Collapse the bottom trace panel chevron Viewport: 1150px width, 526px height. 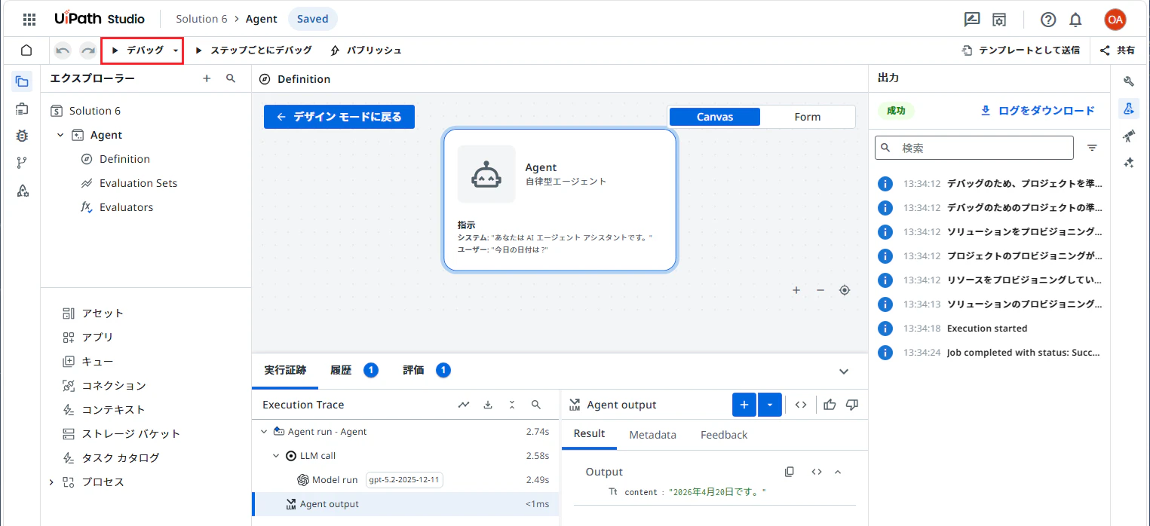[x=844, y=371]
